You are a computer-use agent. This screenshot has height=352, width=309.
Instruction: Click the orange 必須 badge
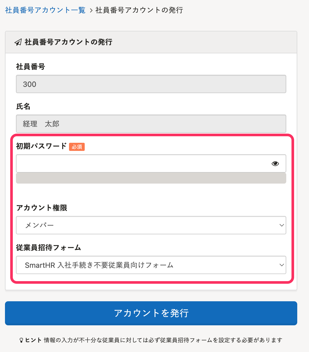pyautogui.click(x=77, y=147)
